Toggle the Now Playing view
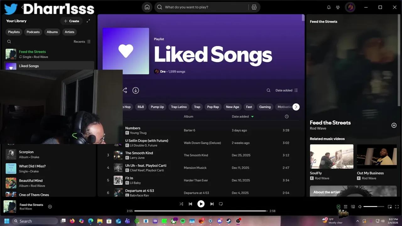Viewport: 402px width, 226px height. [x=338, y=207]
